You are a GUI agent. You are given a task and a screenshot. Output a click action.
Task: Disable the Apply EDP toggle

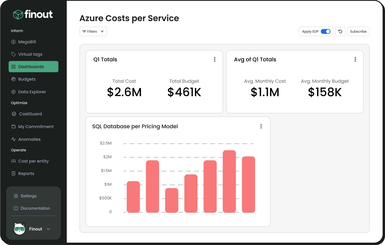[x=325, y=31]
